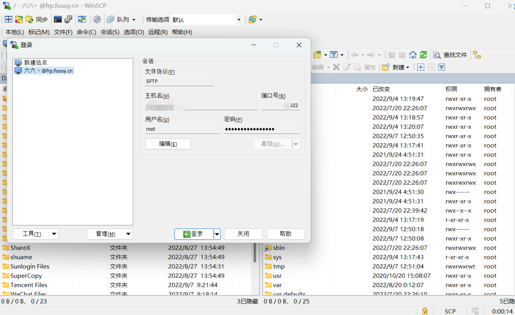
Task: Click the 编辑 edit button in dialog
Action: [168, 144]
